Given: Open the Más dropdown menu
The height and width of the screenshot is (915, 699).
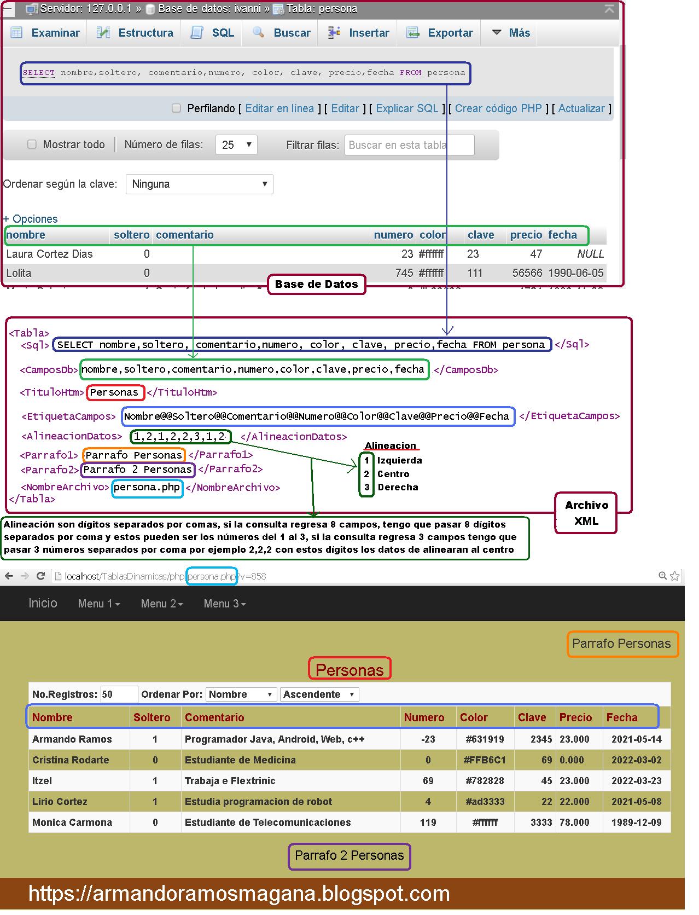Looking at the screenshot, I should point(511,33).
